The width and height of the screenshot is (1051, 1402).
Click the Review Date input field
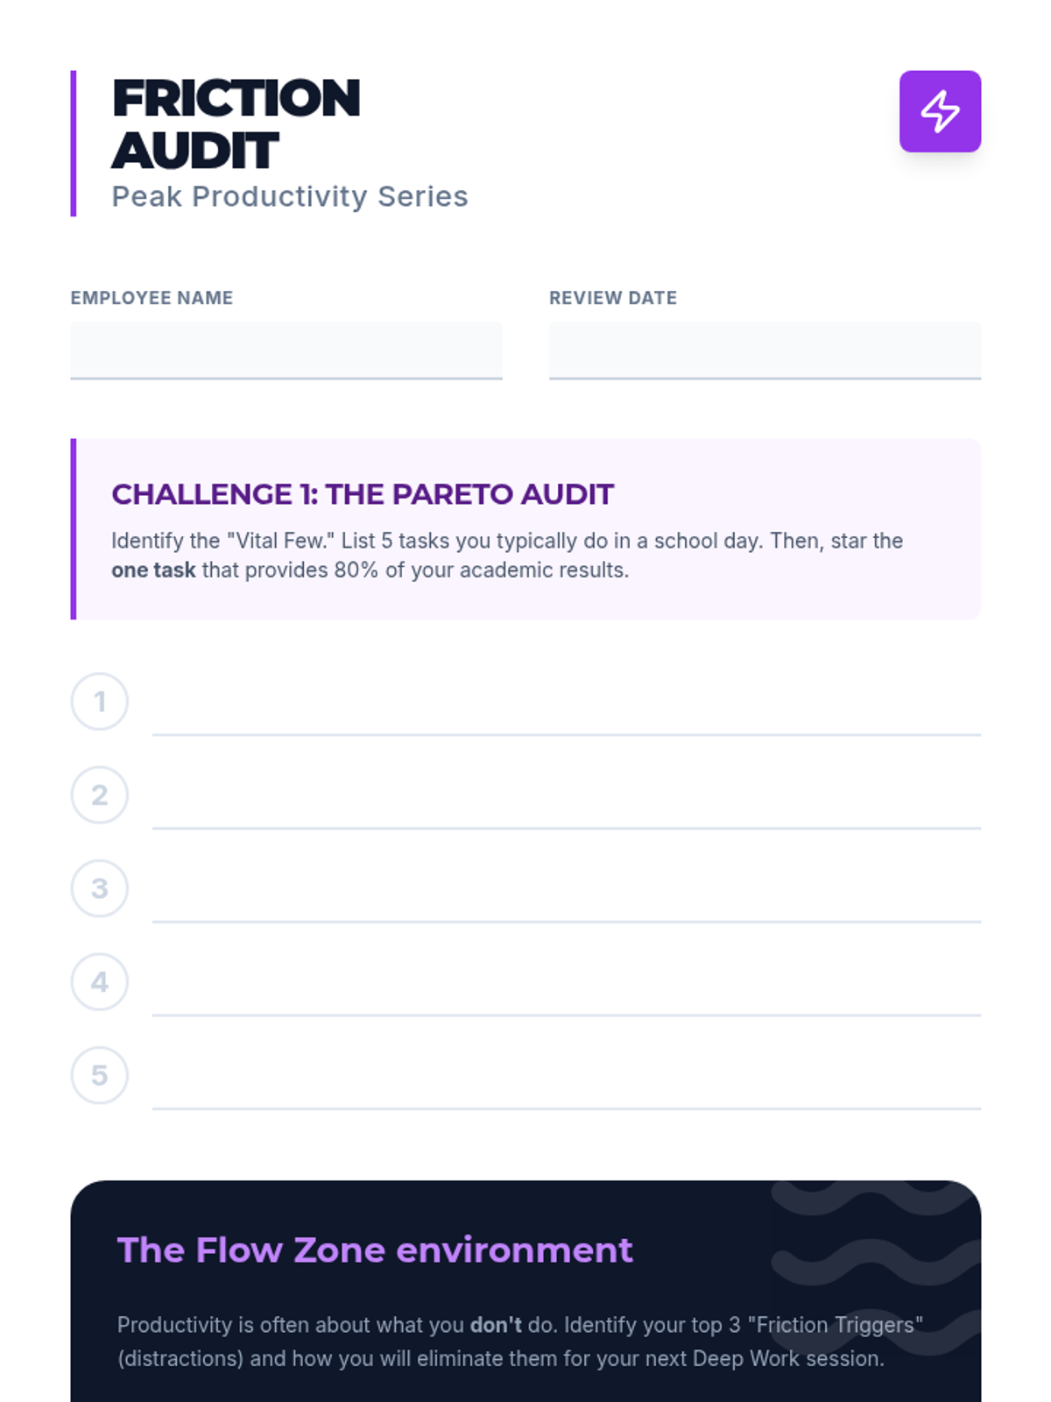[x=765, y=350]
